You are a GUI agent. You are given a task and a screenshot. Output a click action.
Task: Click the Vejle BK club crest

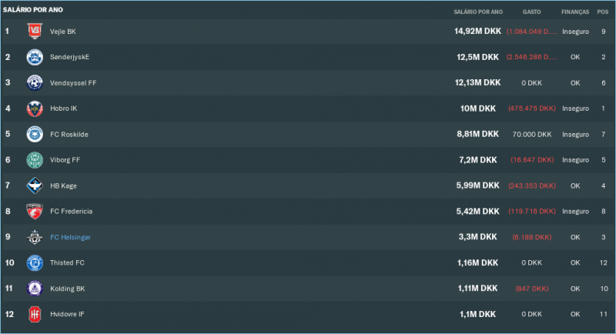coord(35,31)
